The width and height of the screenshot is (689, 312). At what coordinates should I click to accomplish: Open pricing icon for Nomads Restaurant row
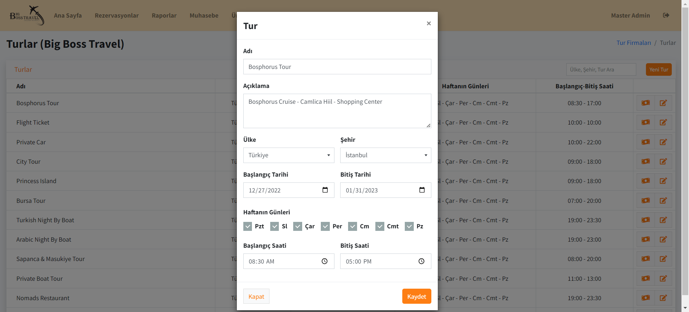pyautogui.click(x=646, y=298)
